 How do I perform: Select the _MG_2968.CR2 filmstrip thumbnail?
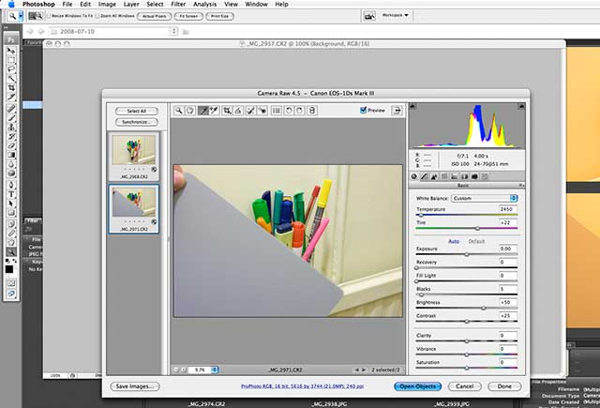point(133,156)
